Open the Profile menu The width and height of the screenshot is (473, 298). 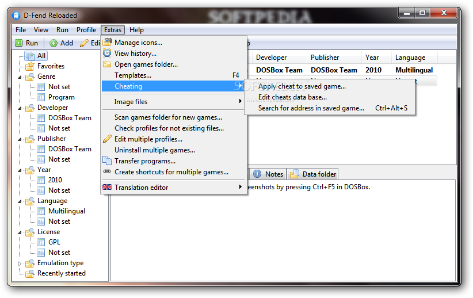pyautogui.click(x=86, y=30)
